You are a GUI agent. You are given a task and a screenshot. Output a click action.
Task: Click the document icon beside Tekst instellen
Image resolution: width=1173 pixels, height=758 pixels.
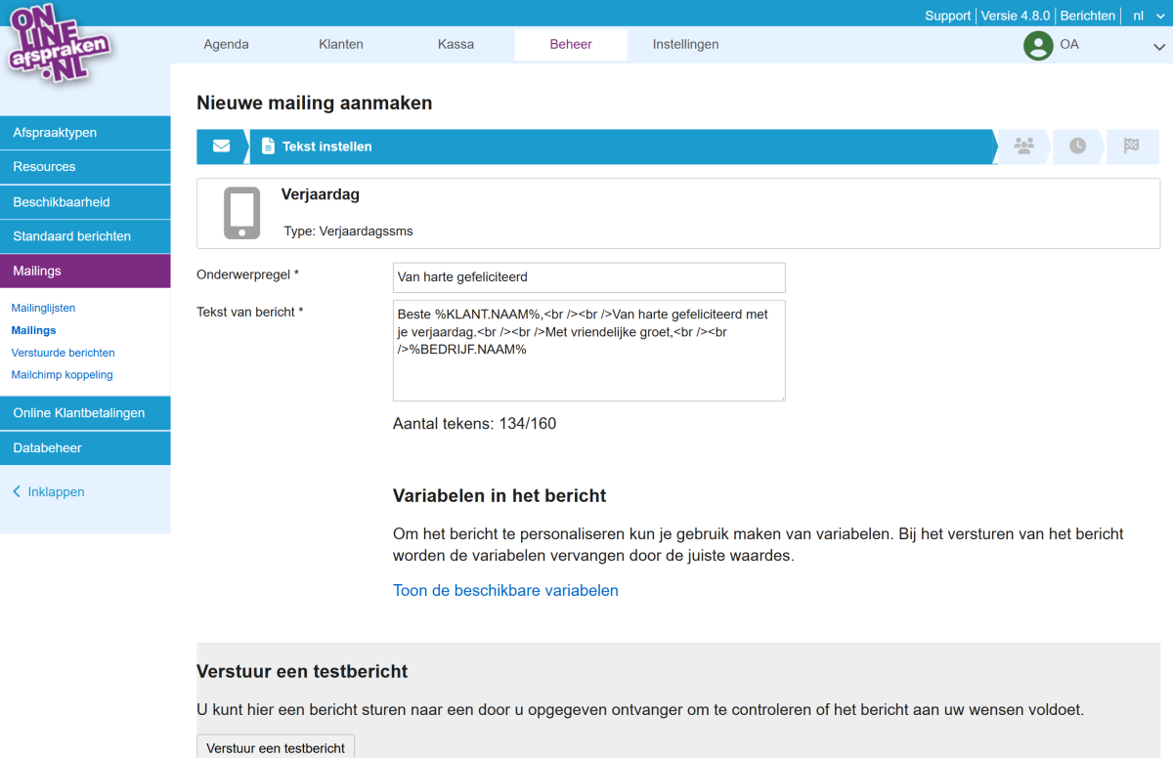click(x=268, y=147)
